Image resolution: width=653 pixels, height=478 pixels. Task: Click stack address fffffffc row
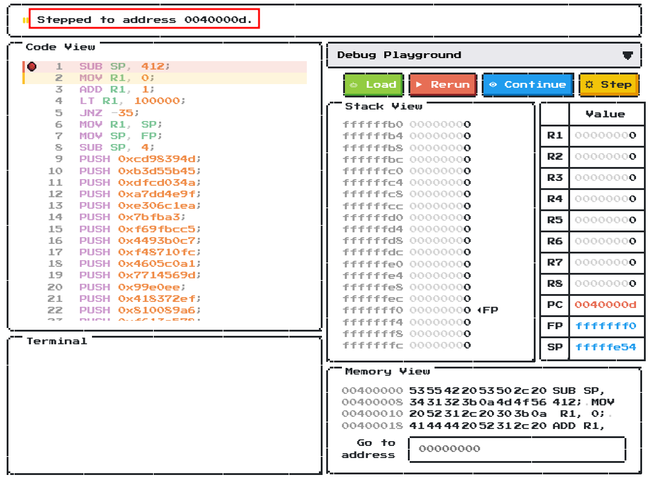pos(407,345)
